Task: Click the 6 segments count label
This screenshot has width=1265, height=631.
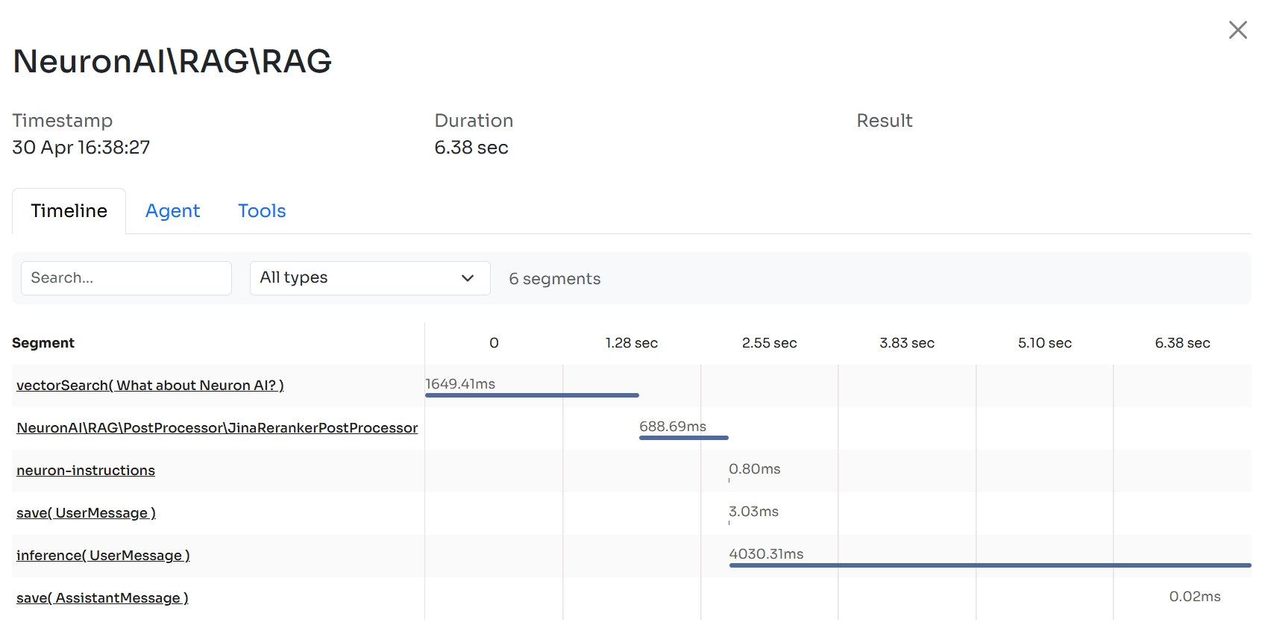Action: [x=554, y=279]
